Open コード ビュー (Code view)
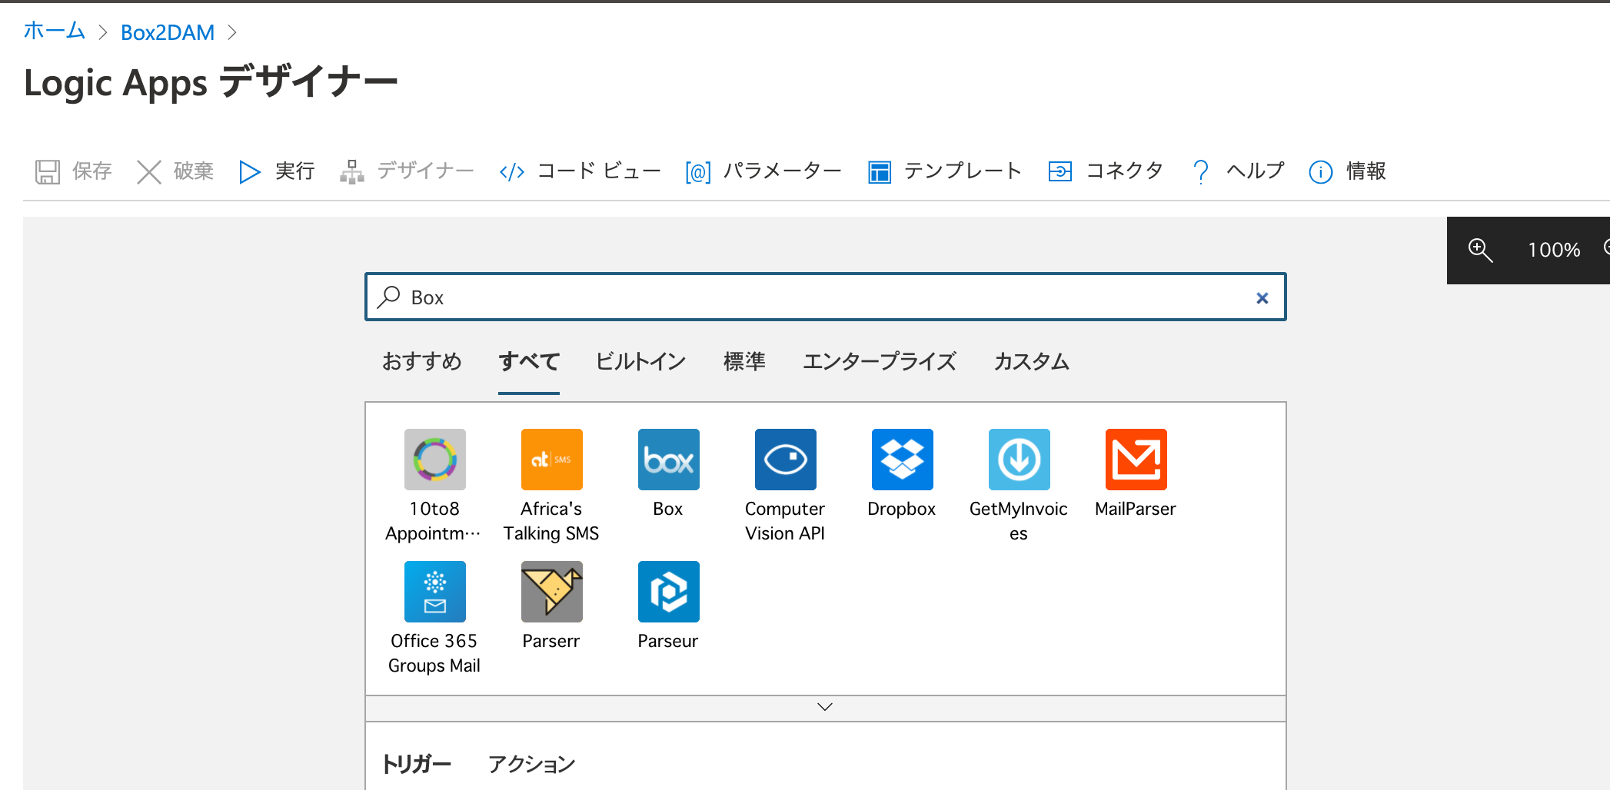The height and width of the screenshot is (790, 1610). coord(580,171)
